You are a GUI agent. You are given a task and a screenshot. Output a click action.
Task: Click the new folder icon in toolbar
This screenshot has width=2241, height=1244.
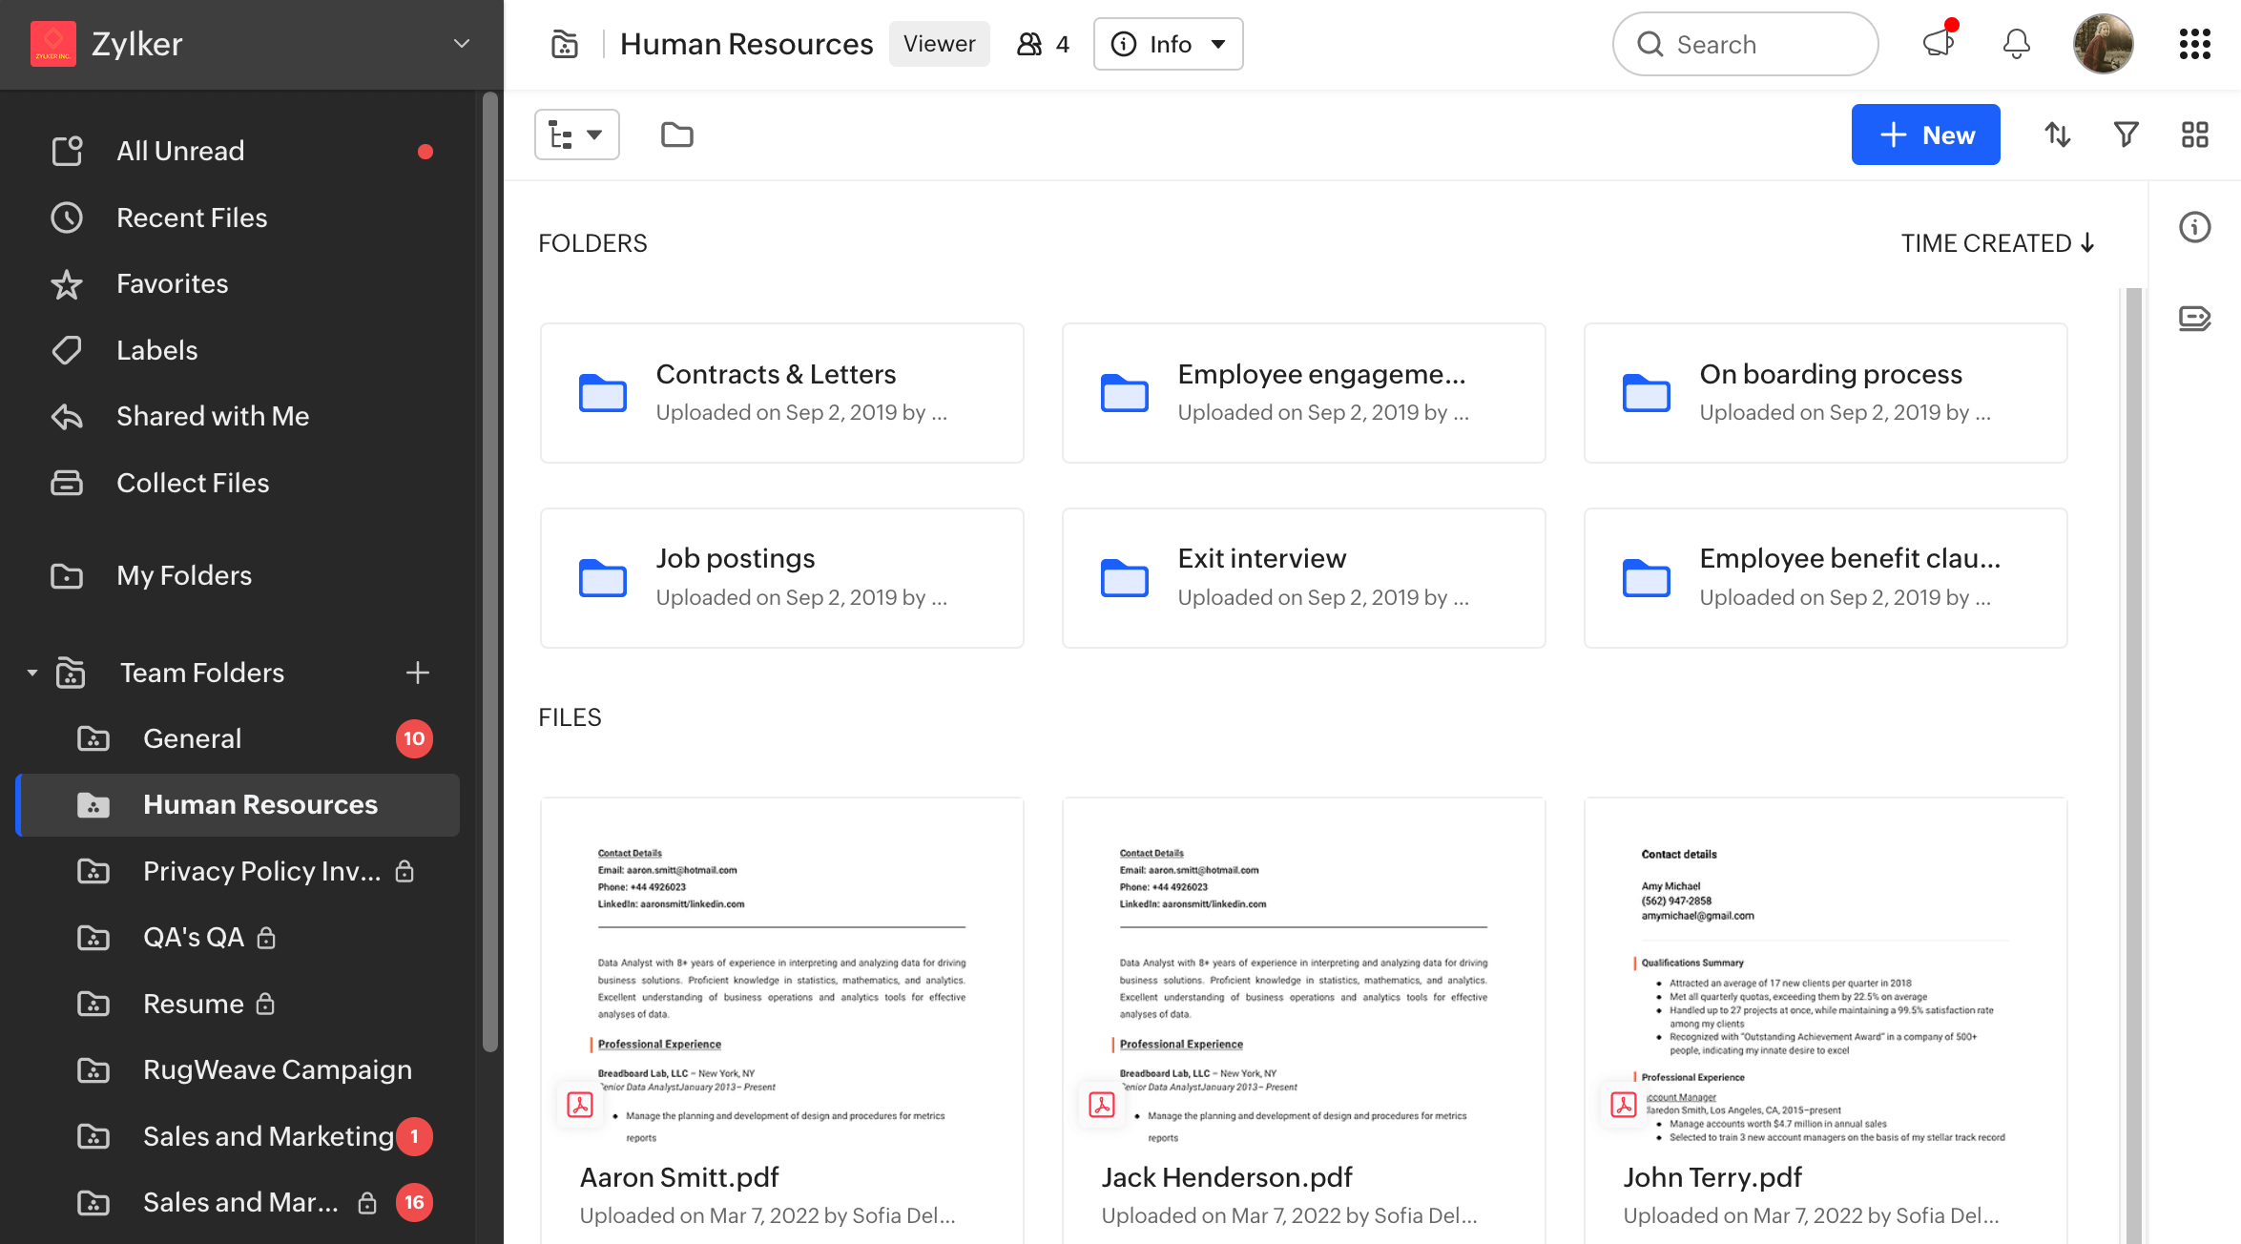click(x=676, y=135)
